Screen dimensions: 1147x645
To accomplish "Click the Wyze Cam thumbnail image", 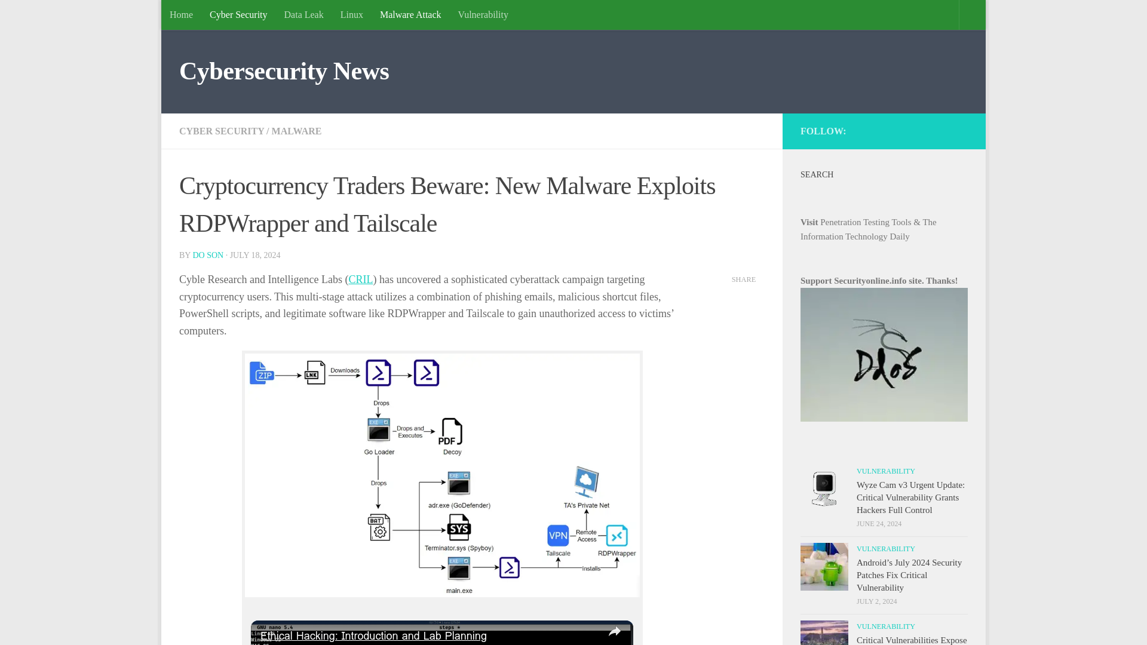I will (x=824, y=489).
